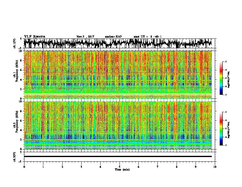Click time axis tick label "0"
This screenshot has width=242, height=187.
(x=24, y=167)
